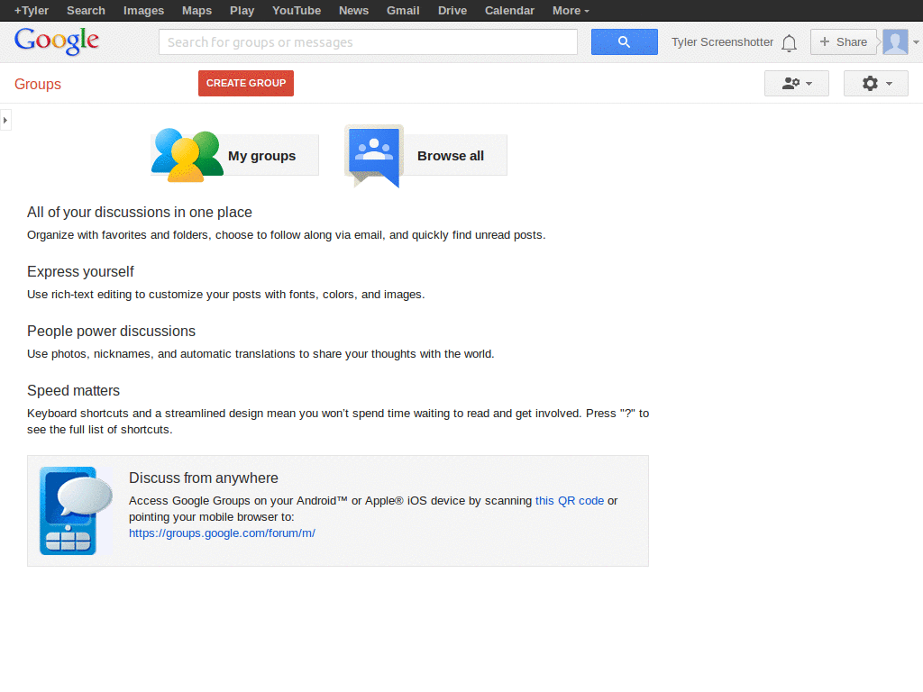Screen dimensions: 923x692
Task: Open Calendar from the top bar
Action: 509,11
